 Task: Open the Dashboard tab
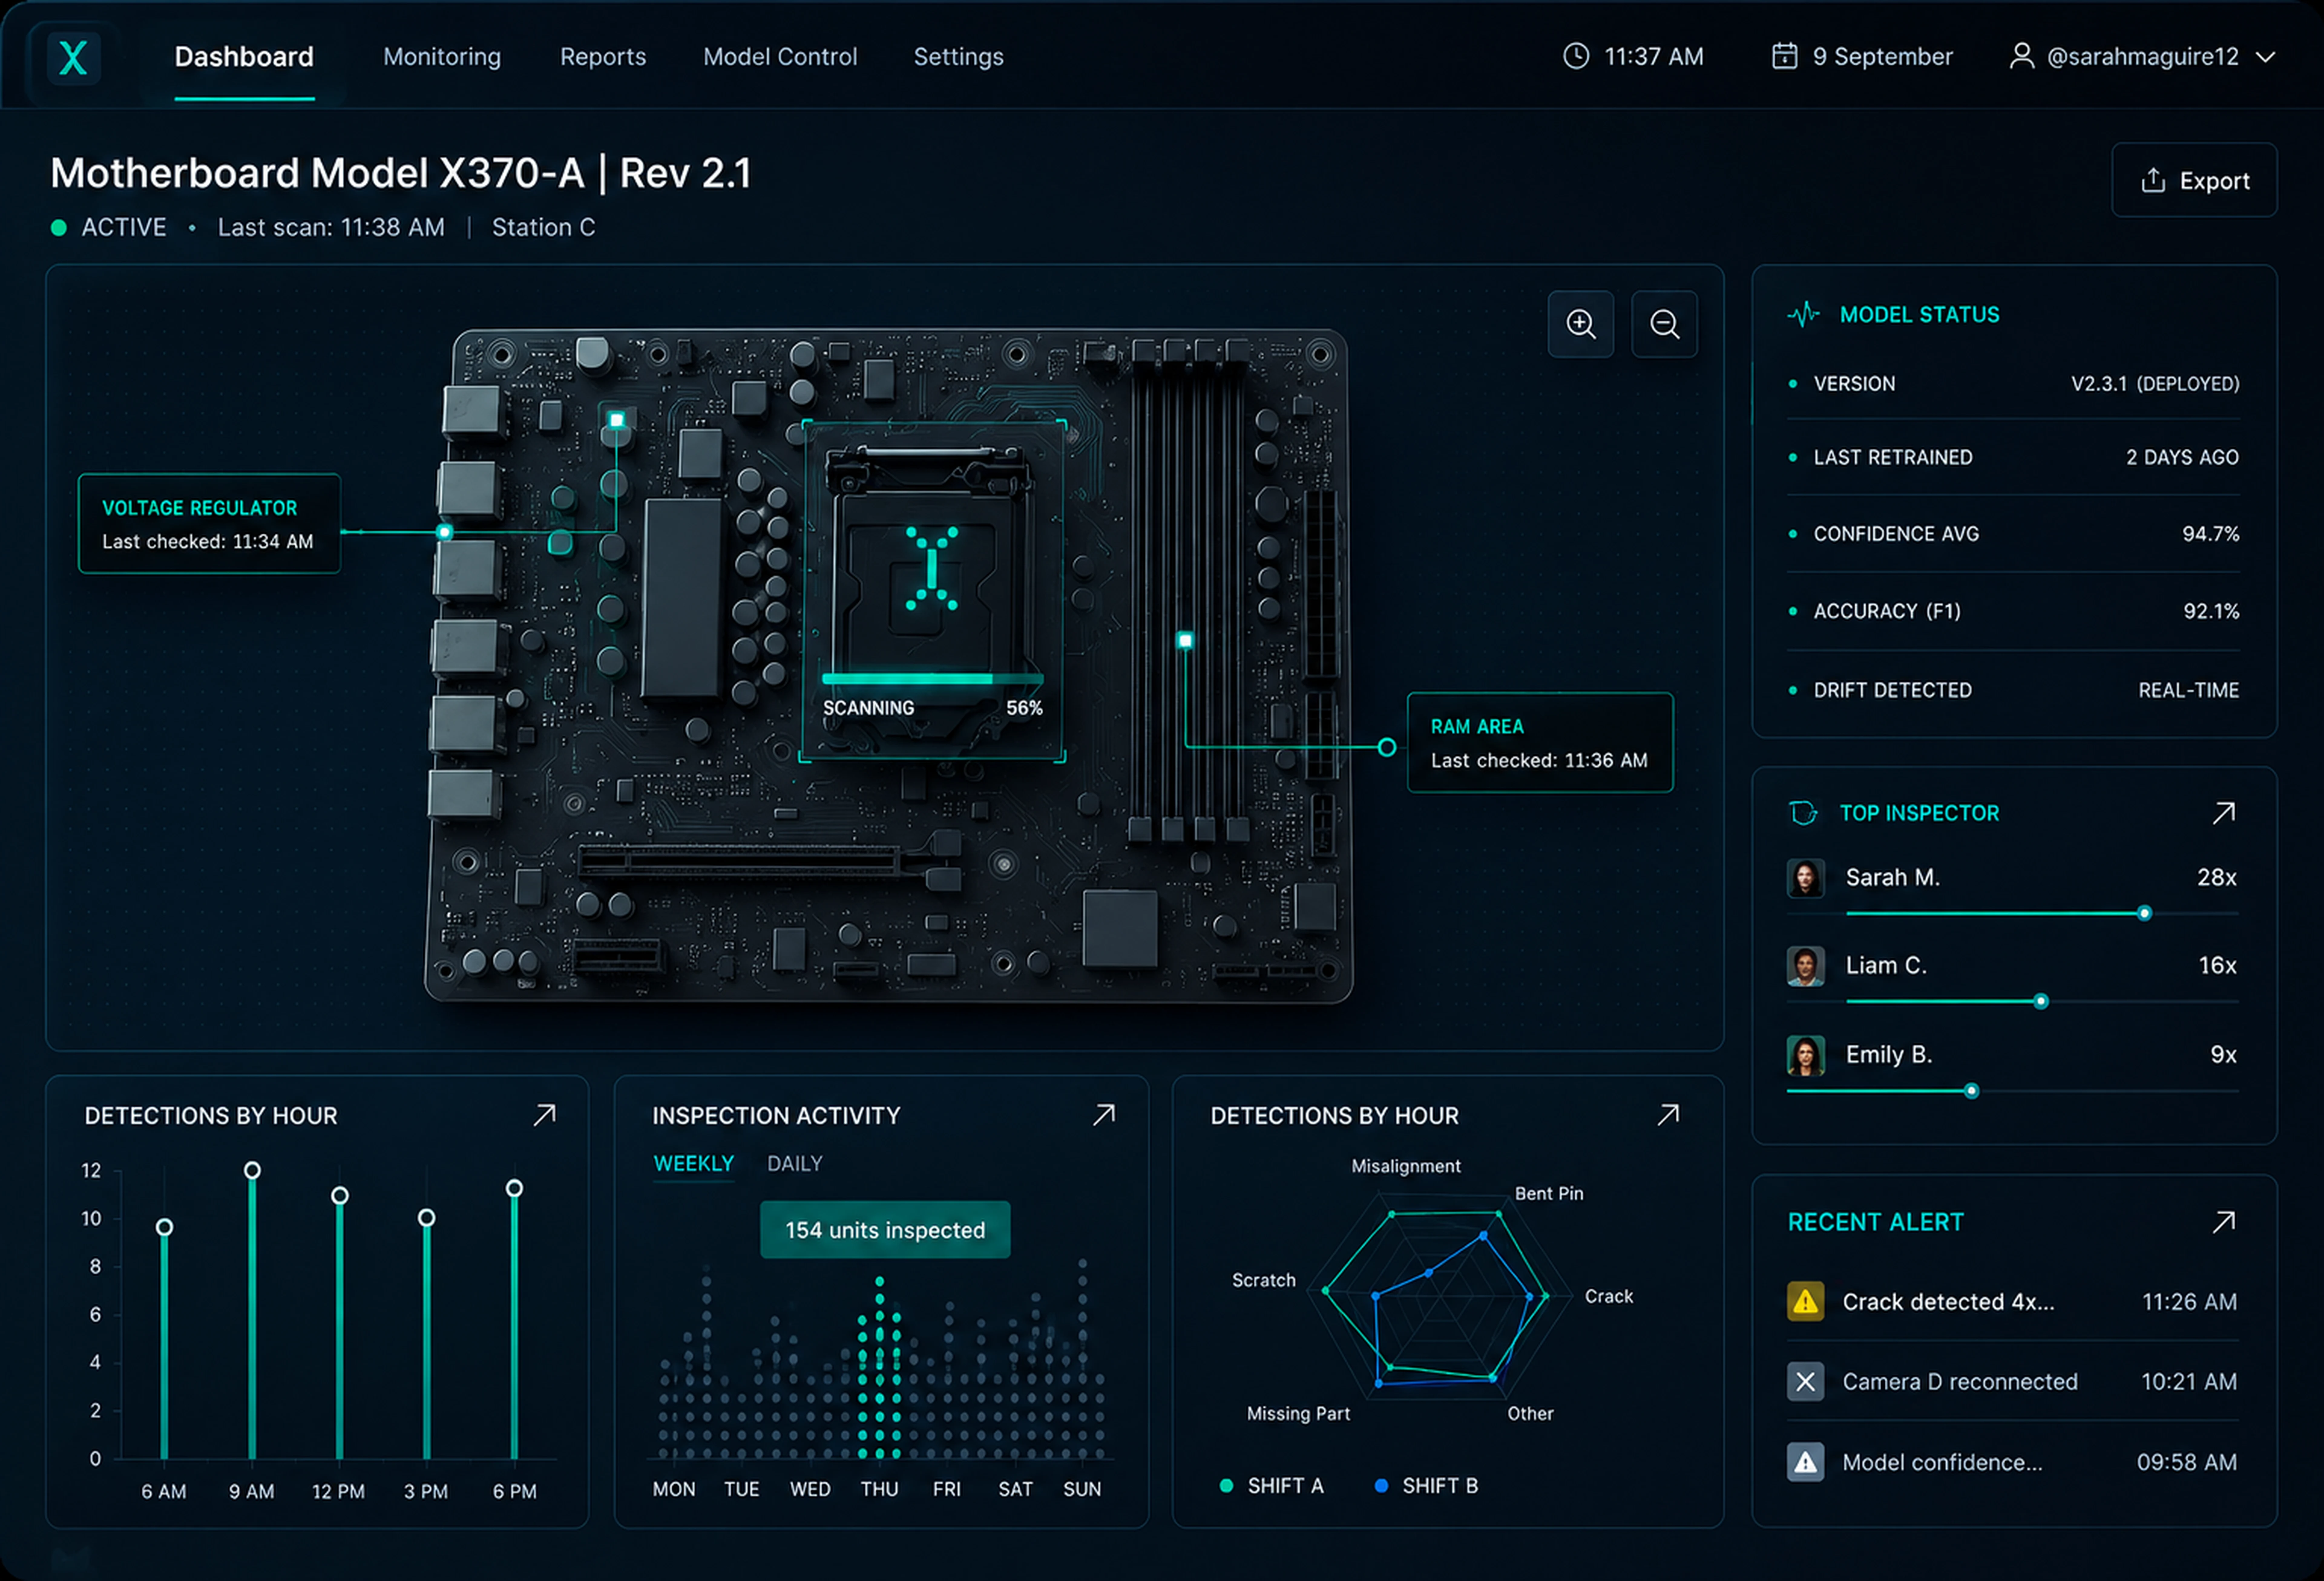coord(244,57)
